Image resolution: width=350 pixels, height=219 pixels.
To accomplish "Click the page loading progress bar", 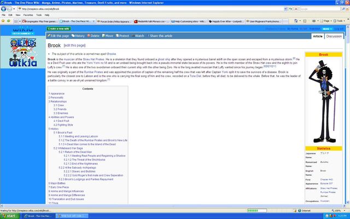I will [257, 210].
